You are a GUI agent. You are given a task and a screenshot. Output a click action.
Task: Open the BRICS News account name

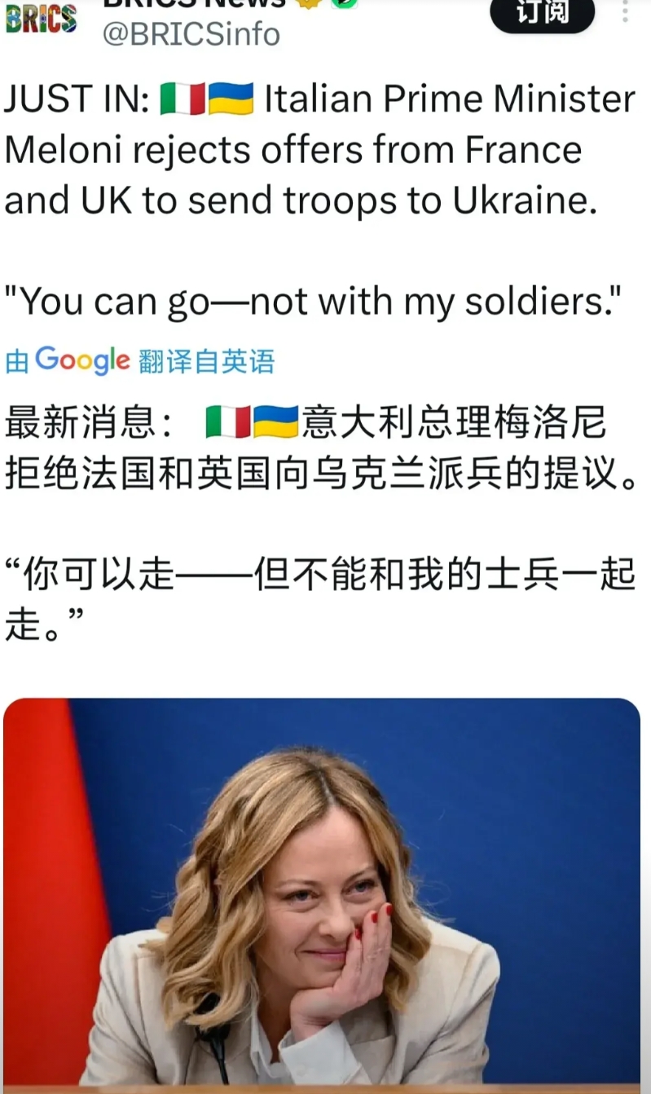click(x=193, y=4)
